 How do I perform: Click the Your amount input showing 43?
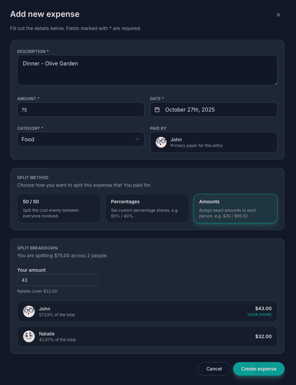tap(58, 280)
